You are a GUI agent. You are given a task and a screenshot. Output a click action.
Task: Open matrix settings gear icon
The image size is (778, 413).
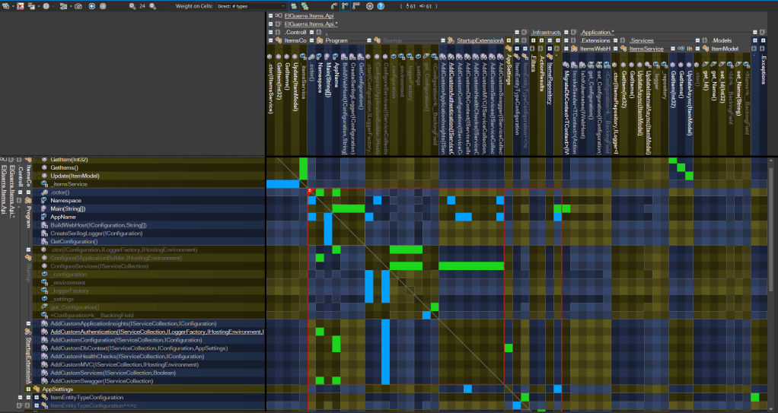(x=369, y=5)
